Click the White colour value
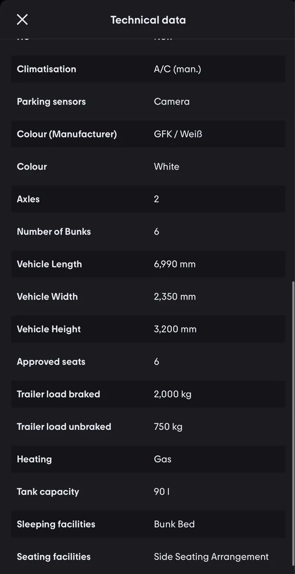The image size is (295, 574). pyautogui.click(x=166, y=166)
